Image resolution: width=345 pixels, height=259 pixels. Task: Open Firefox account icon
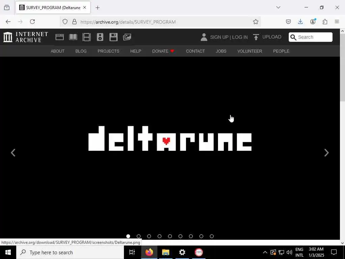313,22
